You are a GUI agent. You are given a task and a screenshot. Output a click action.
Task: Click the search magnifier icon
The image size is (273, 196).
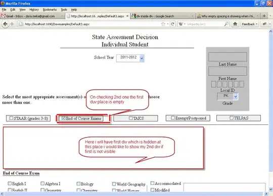[226, 24]
